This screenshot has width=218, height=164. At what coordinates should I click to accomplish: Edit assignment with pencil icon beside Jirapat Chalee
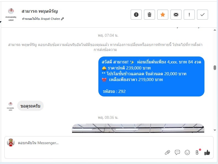[62, 19]
